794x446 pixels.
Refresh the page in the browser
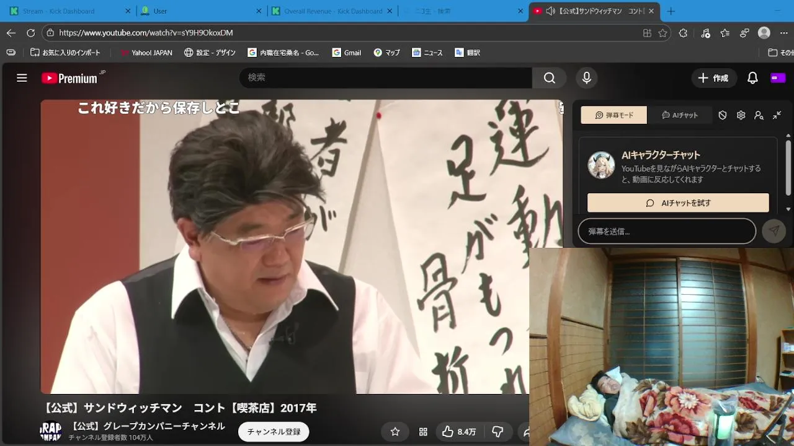tap(31, 33)
